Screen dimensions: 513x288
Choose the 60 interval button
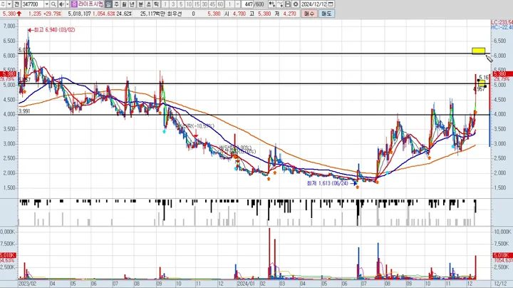(220, 4)
